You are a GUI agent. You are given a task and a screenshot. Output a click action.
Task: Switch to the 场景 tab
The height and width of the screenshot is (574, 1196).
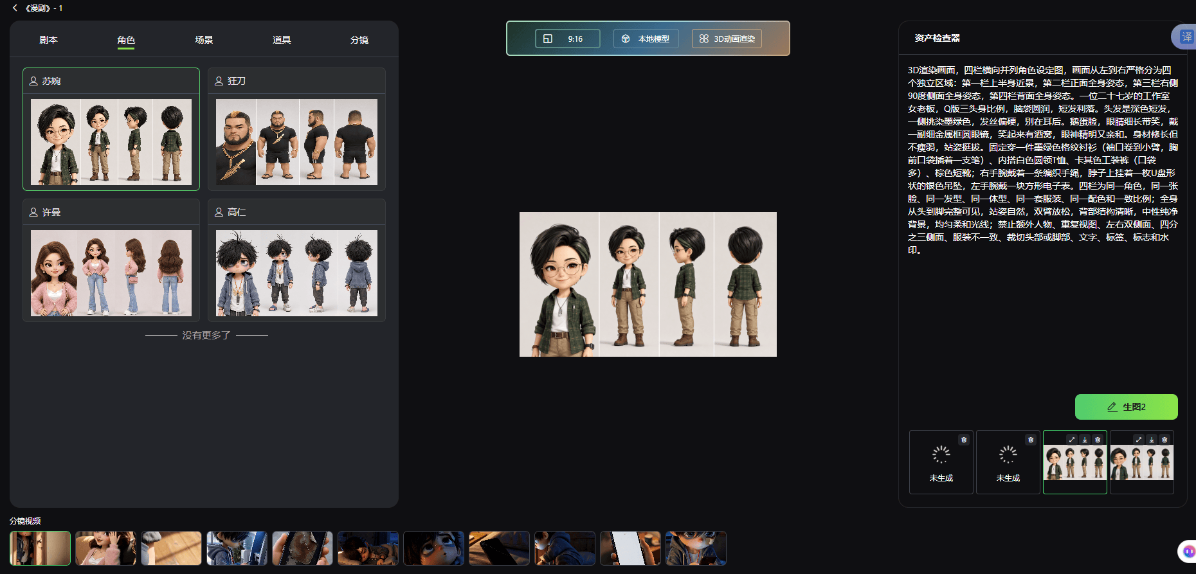click(x=204, y=40)
